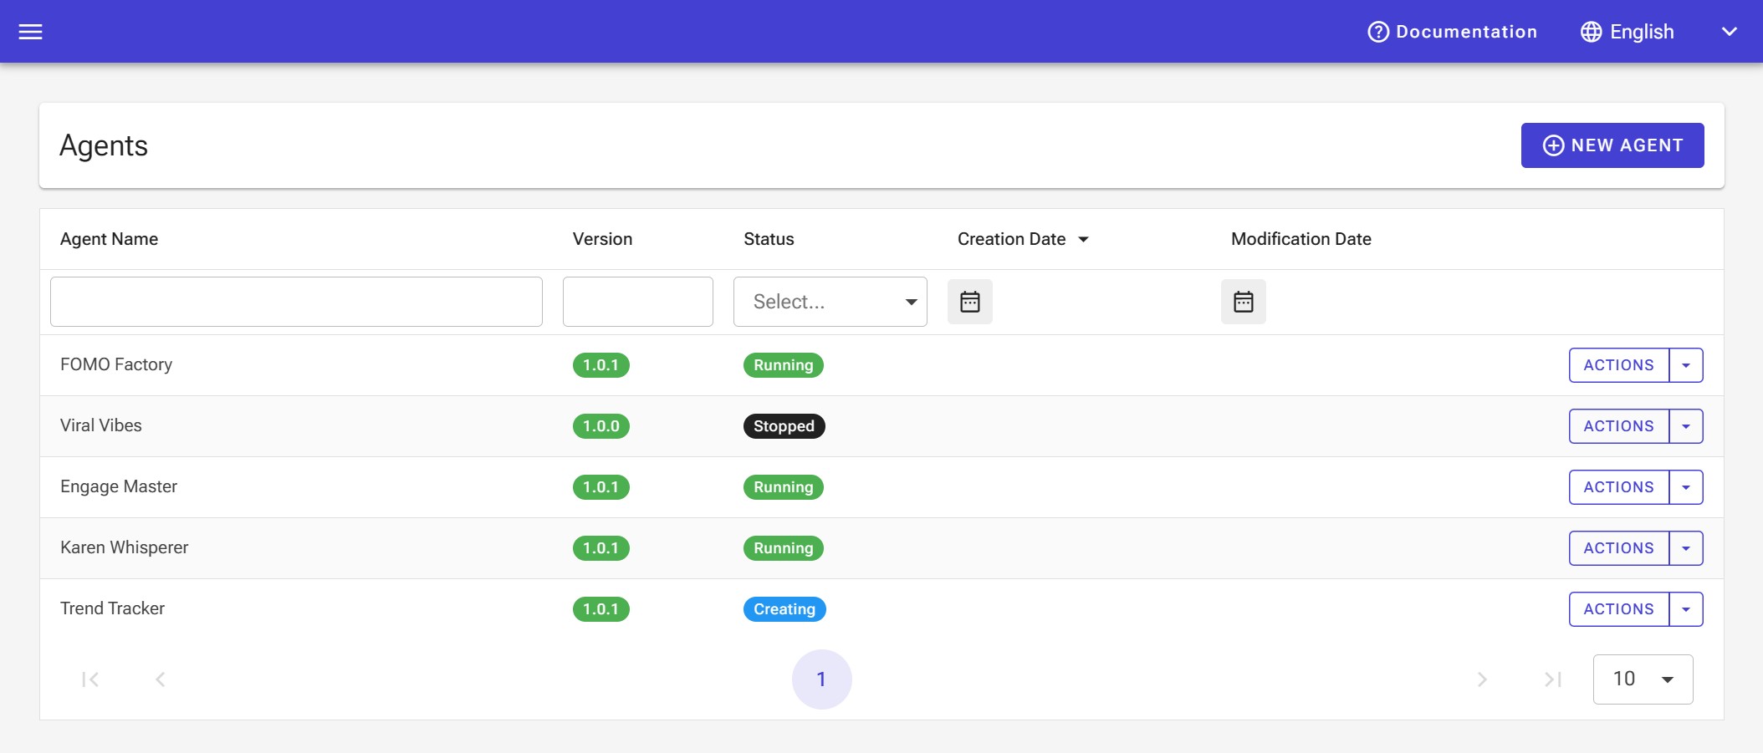The width and height of the screenshot is (1763, 753).
Task: Open the Creation Date calendar picker
Action: pos(970,302)
